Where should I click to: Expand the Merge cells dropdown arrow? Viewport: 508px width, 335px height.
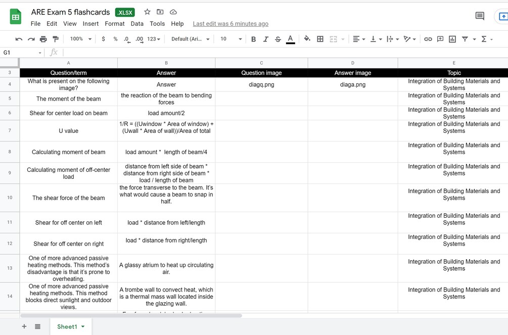(x=343, y=39)
